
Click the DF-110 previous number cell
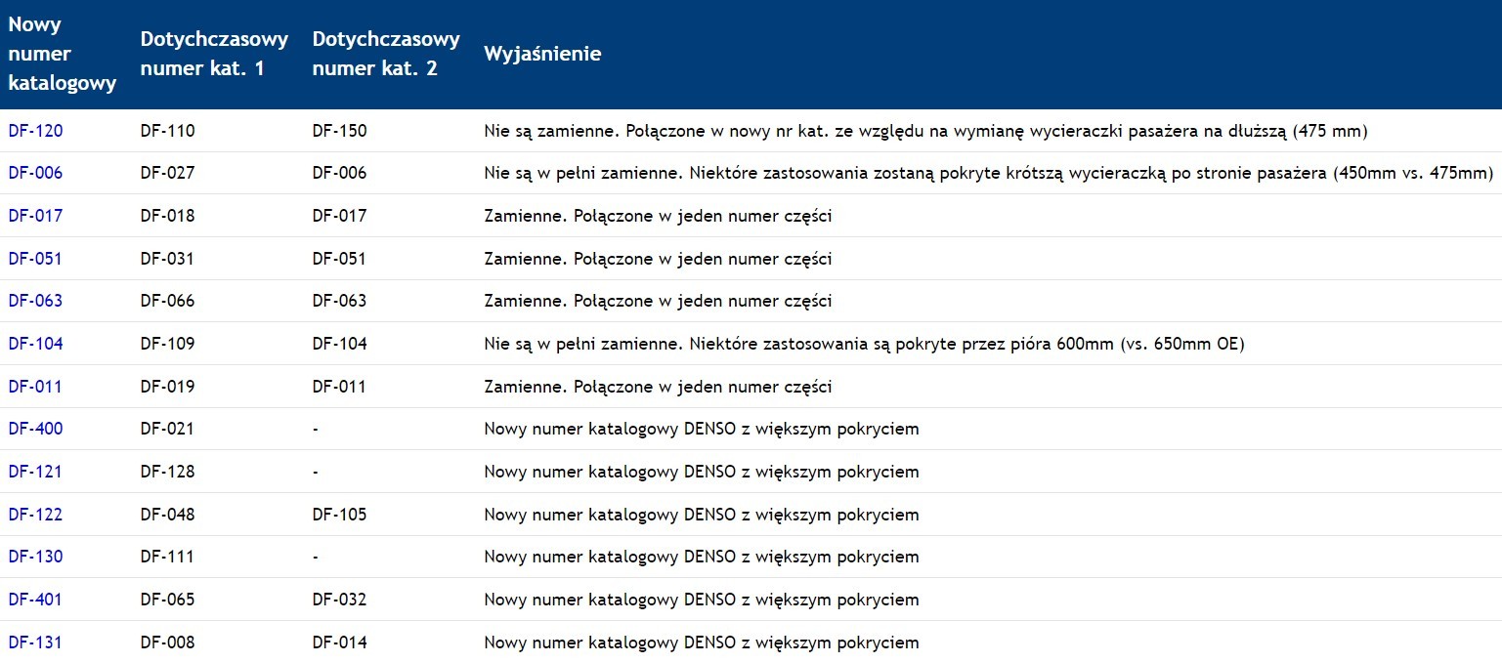click(x=167, y=131)
